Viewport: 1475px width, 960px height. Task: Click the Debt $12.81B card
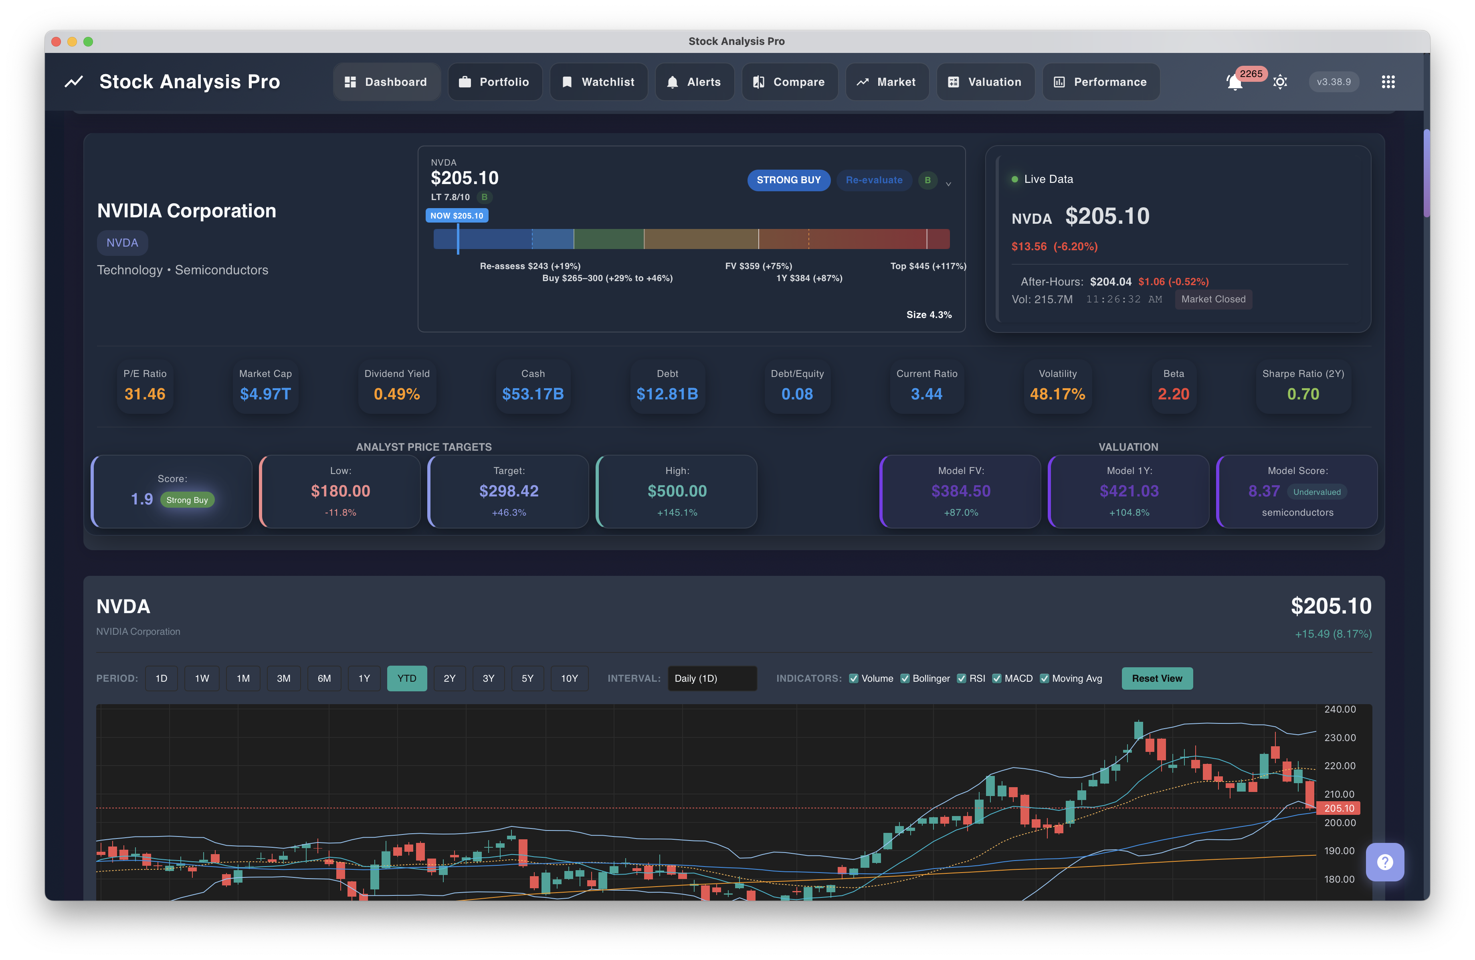(x=667, y=386)
